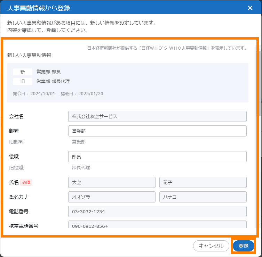
Task: Click the 発令日 date text
Action: 34,94
